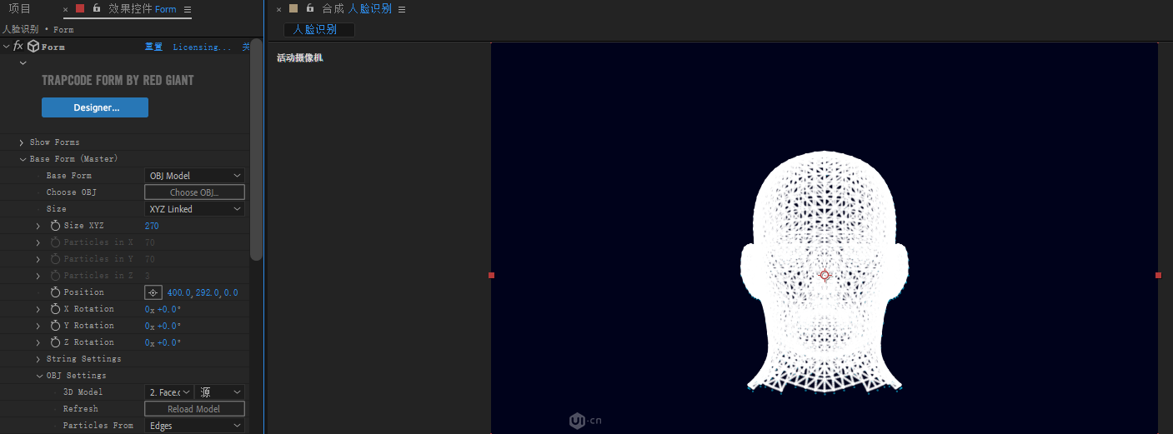
Task: Click the Particles in X stopwatch
Action: point(56,242)
